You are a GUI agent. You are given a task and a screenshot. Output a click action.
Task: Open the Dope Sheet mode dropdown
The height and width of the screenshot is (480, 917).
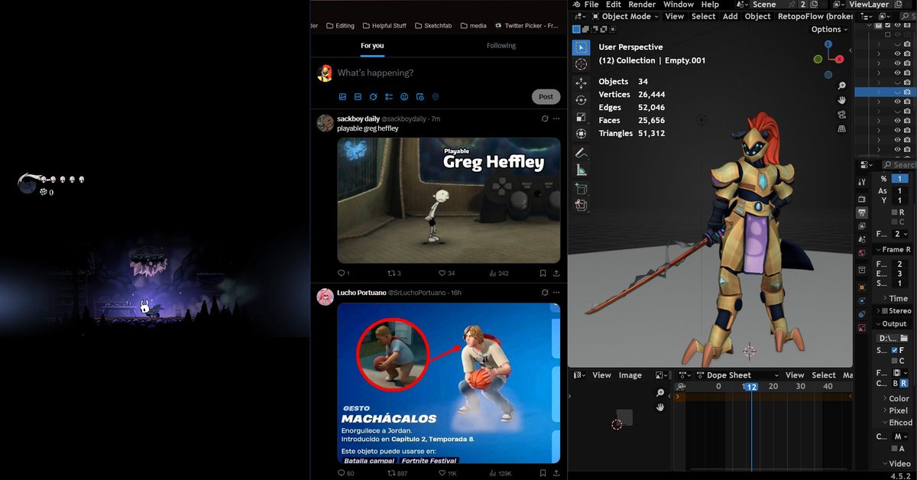pos(737,375)
